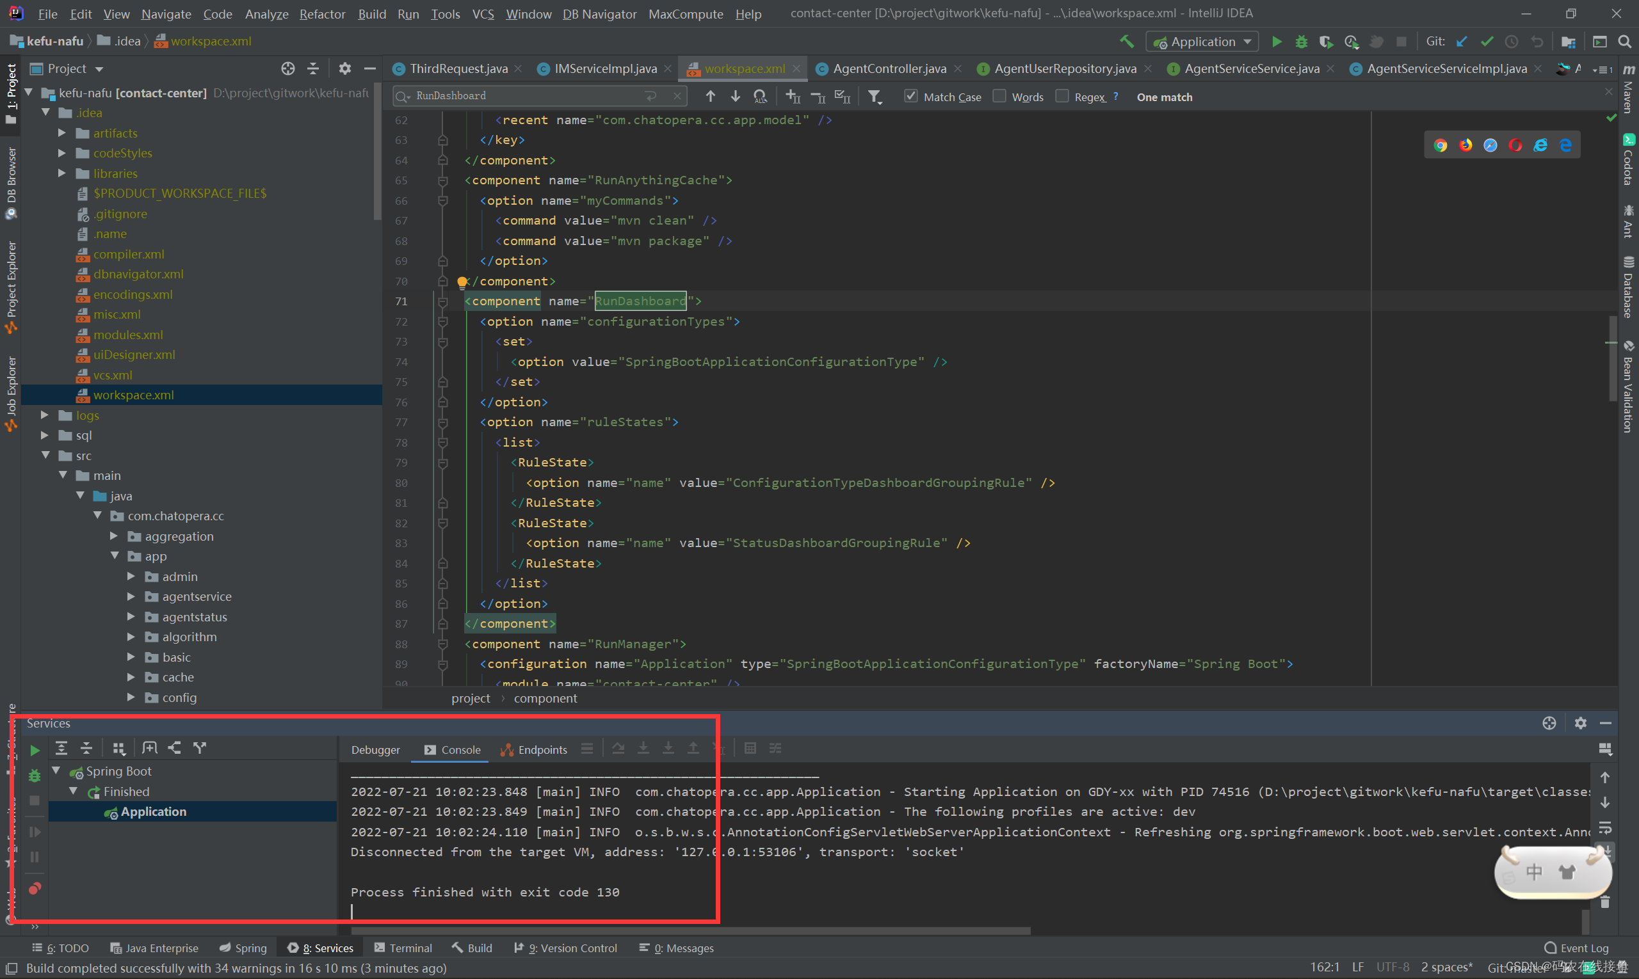Open the Application run configuration dropdown
Screen dimensions: 1639x979
tap(1201, 42)
